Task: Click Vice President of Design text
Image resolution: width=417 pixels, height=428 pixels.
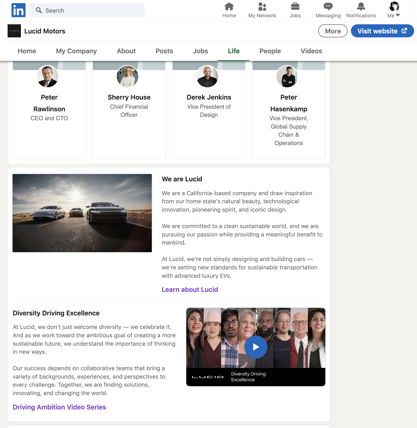Action: [x=209, y=111]
